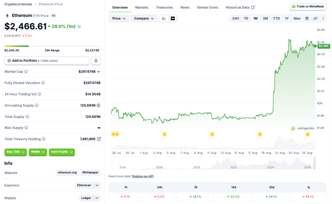Image resolution: width=332 pixels, height=204 pixels.
Task: Expand the Buy / Sell dropdown
Action: point(15,152)
